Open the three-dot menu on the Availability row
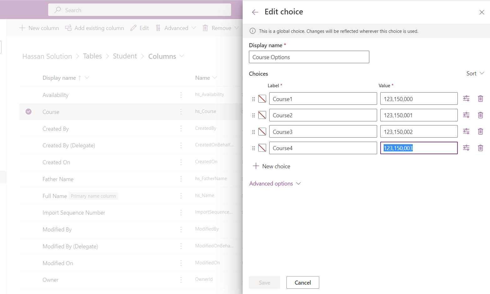This screenshot has width=490, height=294. [181, 95]
